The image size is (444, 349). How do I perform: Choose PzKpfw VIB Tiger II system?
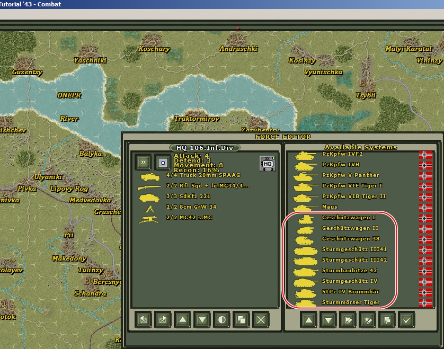tap(354, 196)
